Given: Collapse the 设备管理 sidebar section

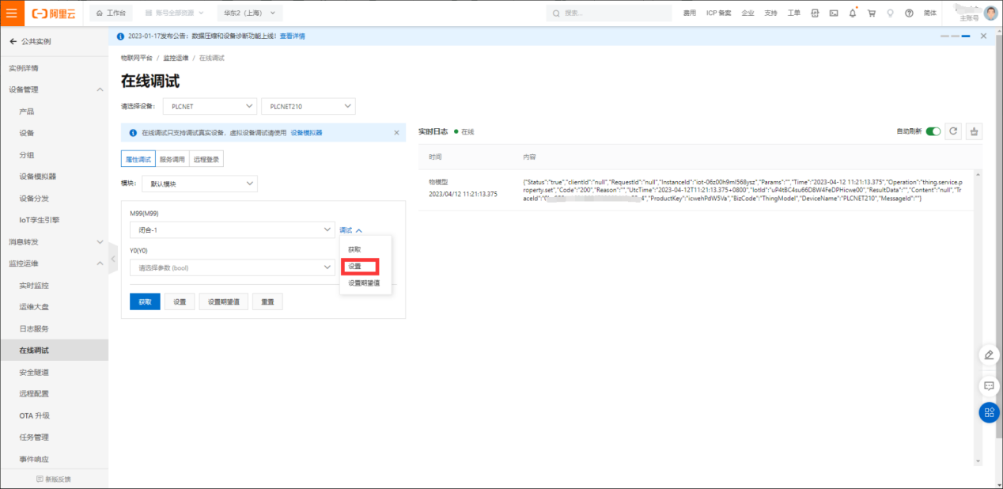Looking at the screenshot, I should pyautogui.click(x=100, y=89).
